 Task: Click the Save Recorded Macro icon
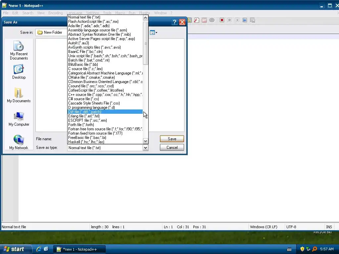[x=253, y=20]
